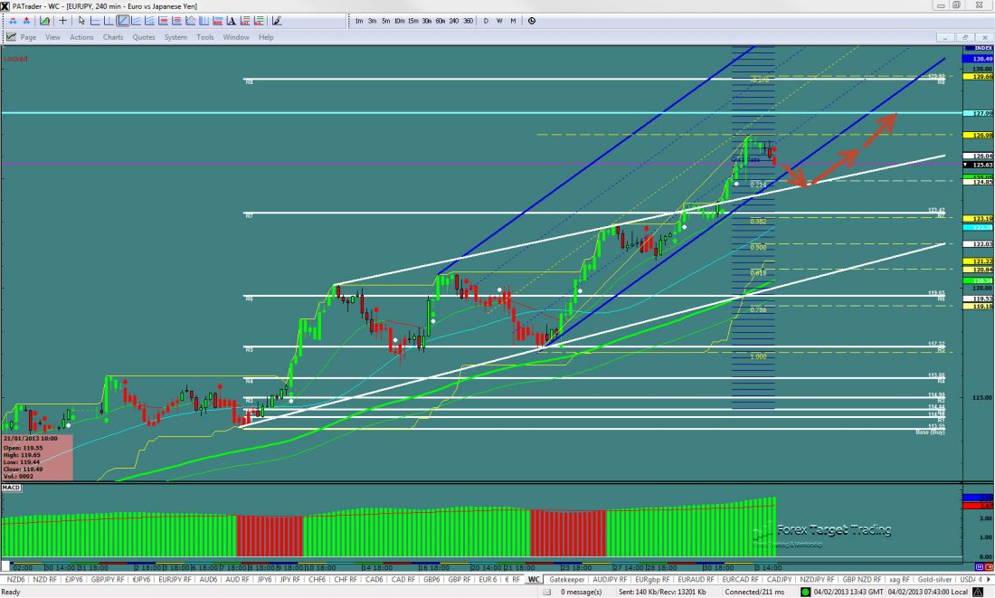Switch to the 240 minute timeframe
The width and height of the screenshot is (995, 598).
[454, 20]
